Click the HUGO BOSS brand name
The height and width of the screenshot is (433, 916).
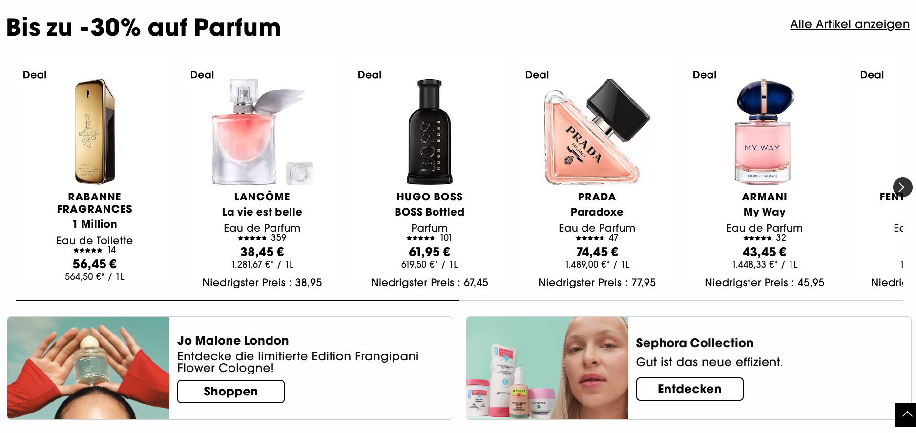430,197
